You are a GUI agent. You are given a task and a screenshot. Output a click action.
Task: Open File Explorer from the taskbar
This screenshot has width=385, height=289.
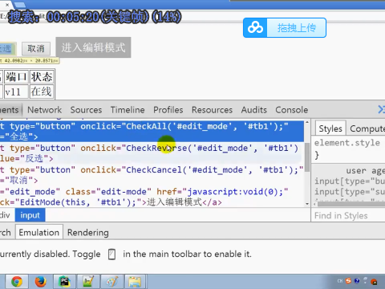click(x=135, y=282)
